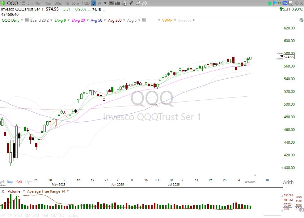
Task: Open the notes pages icon
Action: [138, 3]
